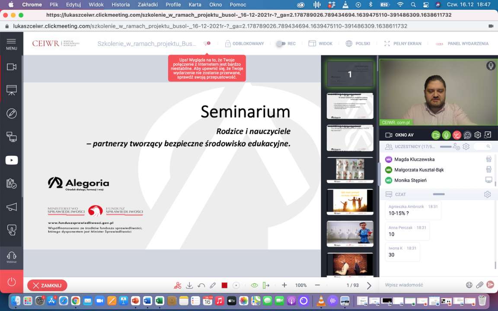Select the red color swatch in toolbar
498x311 pixels.
point(224,286)
